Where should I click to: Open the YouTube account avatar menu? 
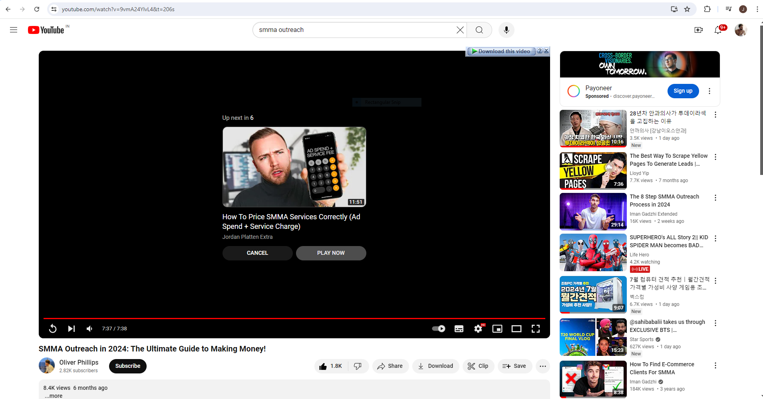coord(741,30)
